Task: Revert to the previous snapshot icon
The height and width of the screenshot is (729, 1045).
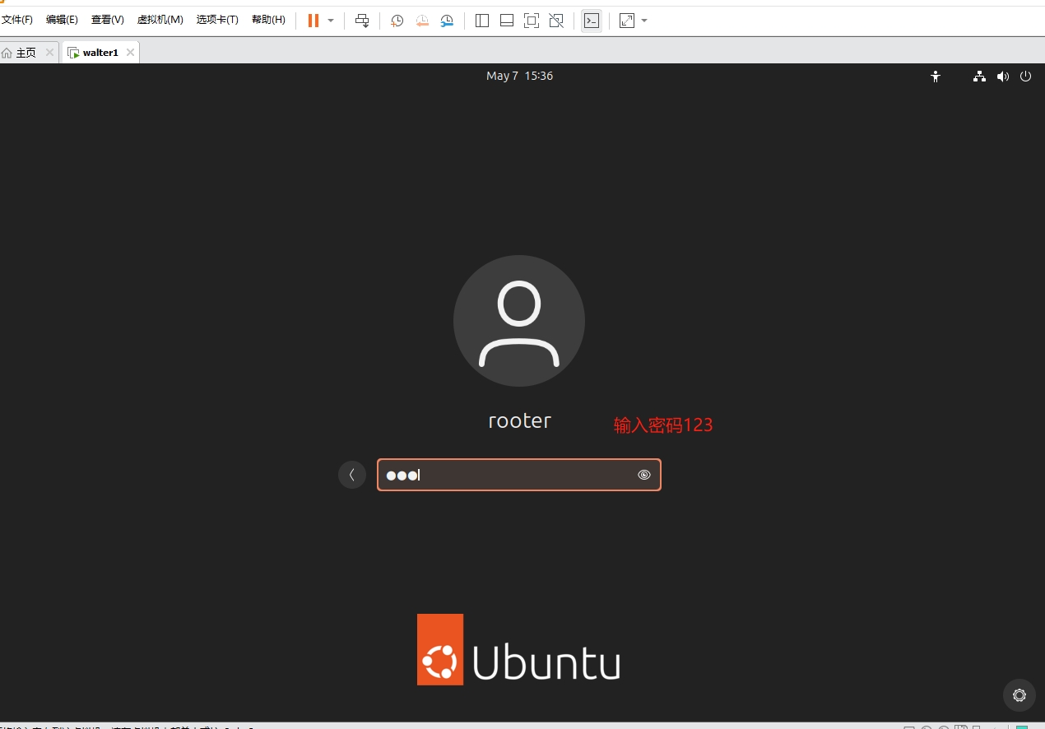Action: coord(421,21)
